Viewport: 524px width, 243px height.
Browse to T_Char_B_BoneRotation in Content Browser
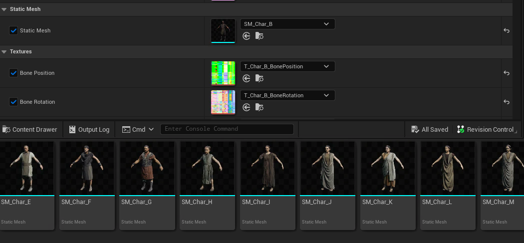click(259, 107)
